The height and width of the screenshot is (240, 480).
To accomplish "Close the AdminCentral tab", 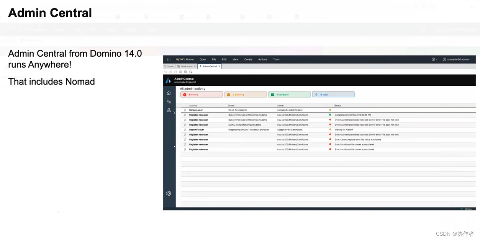I will 219,66.
